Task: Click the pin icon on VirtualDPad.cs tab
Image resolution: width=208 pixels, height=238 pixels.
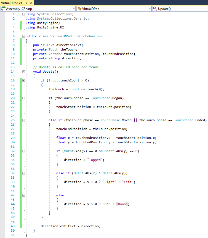Action: (x=26, y=3)
